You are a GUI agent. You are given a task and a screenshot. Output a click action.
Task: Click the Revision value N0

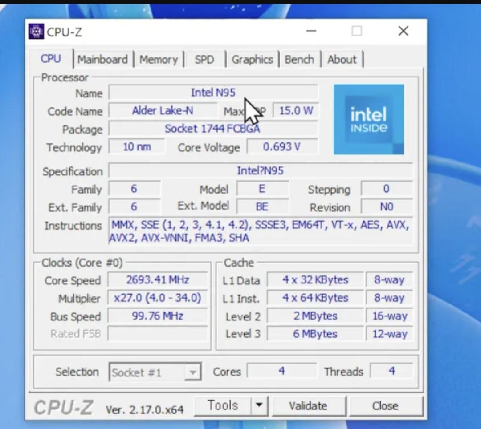pos(387,206)
